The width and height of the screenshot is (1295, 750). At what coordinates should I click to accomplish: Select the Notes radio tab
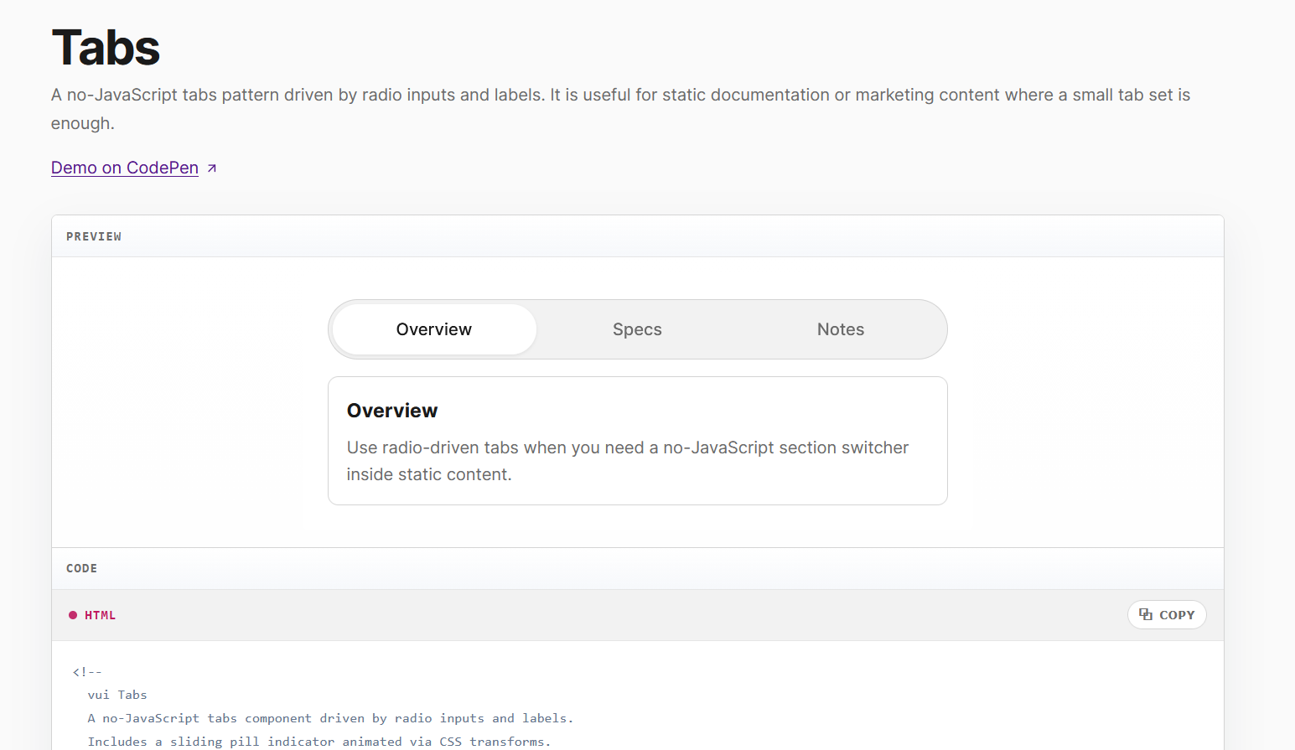(x=840, y=329)
